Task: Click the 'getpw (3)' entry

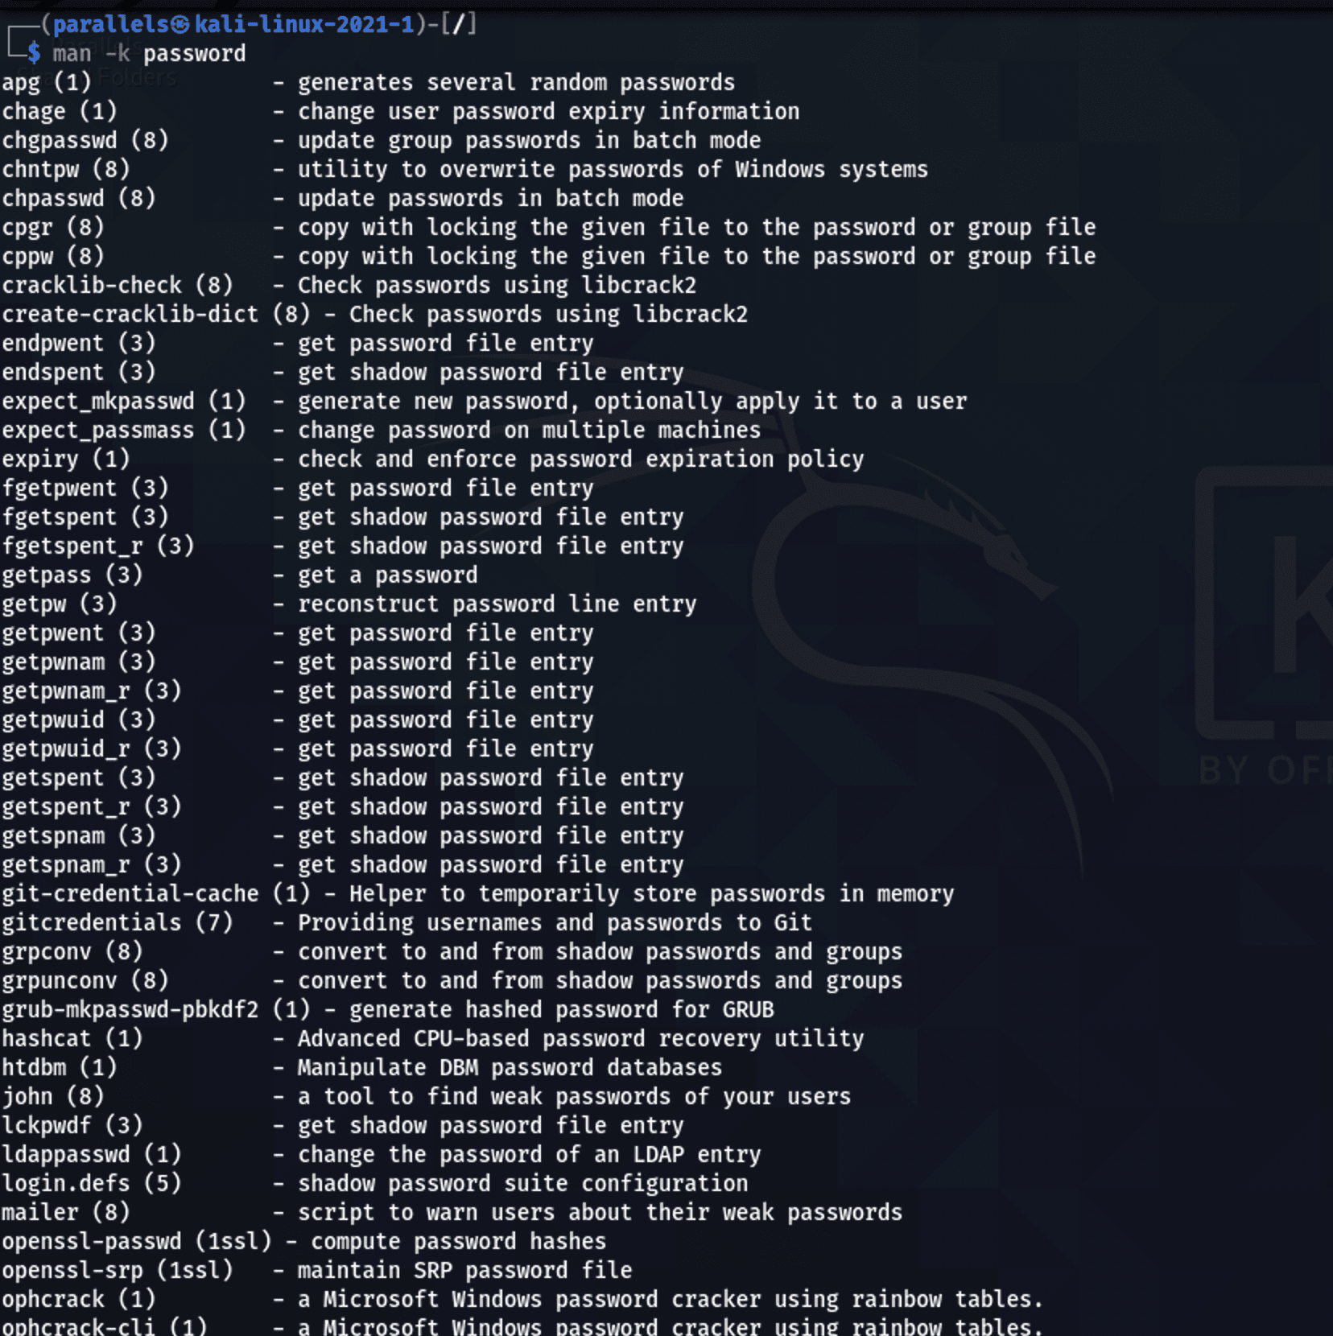Action: point(60,604)
